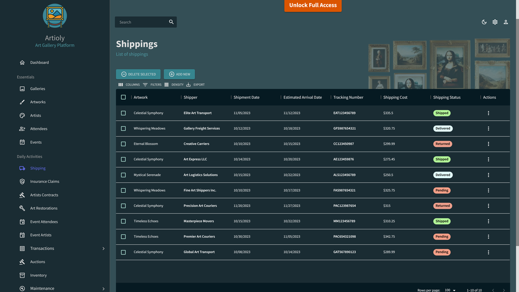Open actions menu for Gallery Freight Services
519x292 pixels.
(488, 128)
